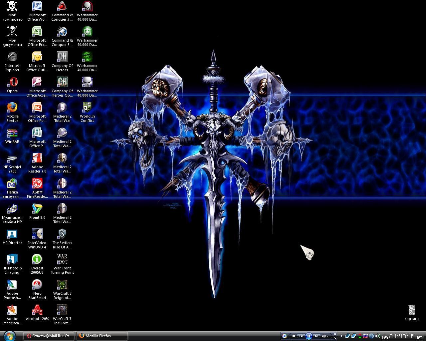The image size is (426, 341).
Task: Launch ABBYY FineReader shortcut
Action: (37, 188)
